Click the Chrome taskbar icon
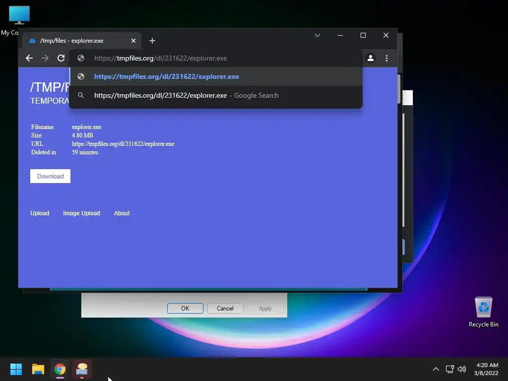The height and width of the screenshot is (381, 508). (60, 369)
